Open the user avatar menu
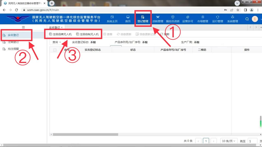The height and width of the screenshot is (147, 262). 255,19
